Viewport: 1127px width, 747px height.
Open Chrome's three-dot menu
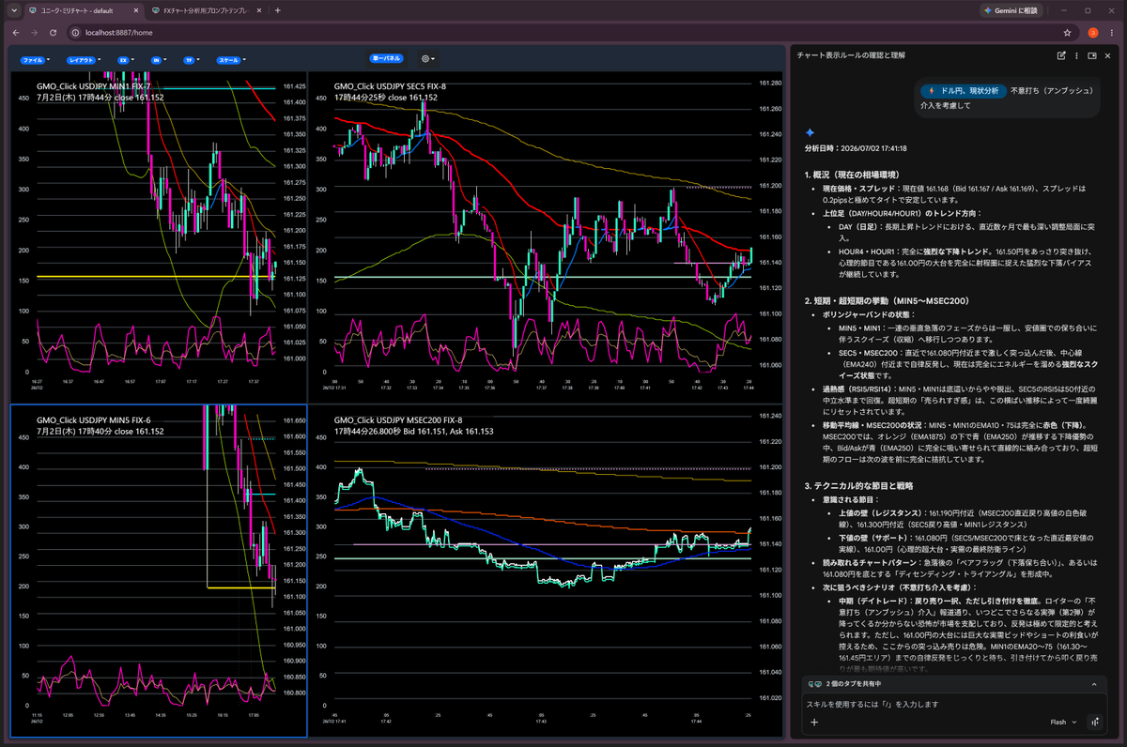pos(1114,32)
